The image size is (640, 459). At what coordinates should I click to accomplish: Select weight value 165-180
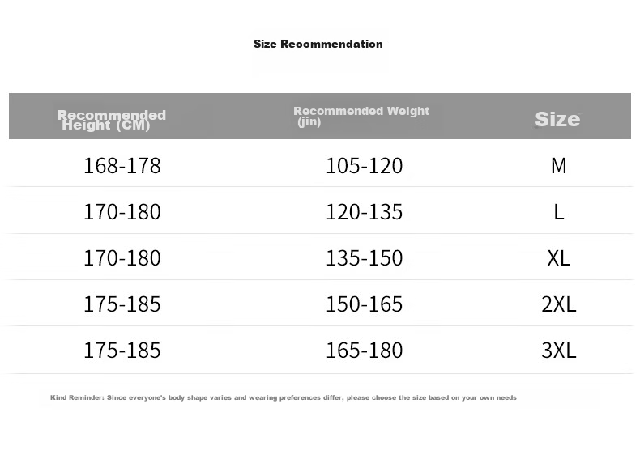click(364, 350)
